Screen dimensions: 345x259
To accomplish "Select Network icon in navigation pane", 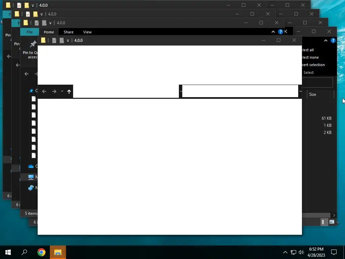I will 31,188.
